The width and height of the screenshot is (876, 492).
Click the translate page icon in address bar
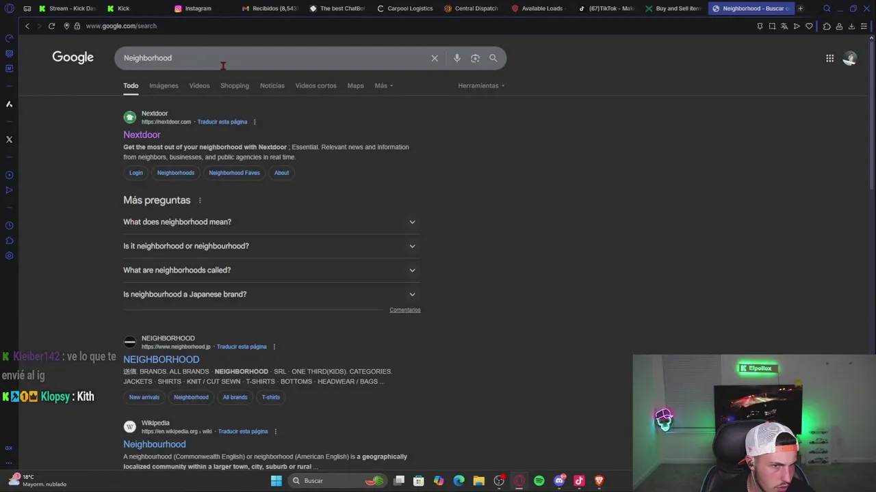click(x=784, y=26)
